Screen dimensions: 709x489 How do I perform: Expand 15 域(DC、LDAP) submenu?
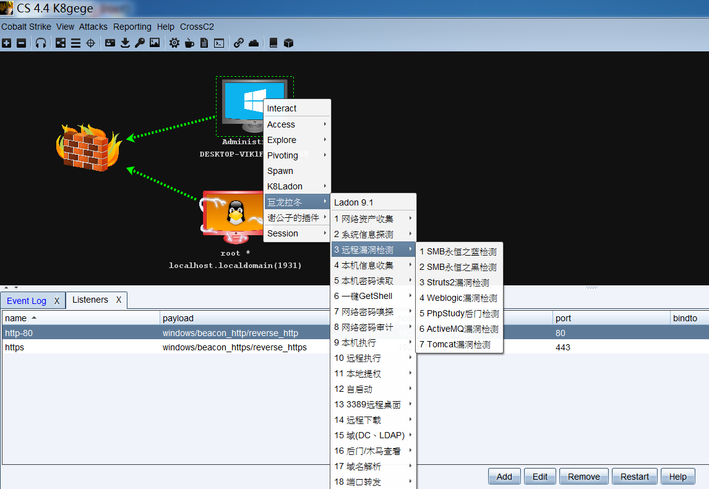(x=373, y=435)
